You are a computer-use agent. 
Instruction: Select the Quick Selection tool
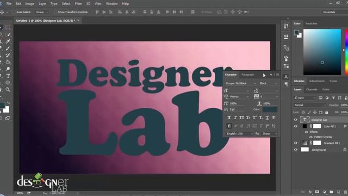(8, 34)
